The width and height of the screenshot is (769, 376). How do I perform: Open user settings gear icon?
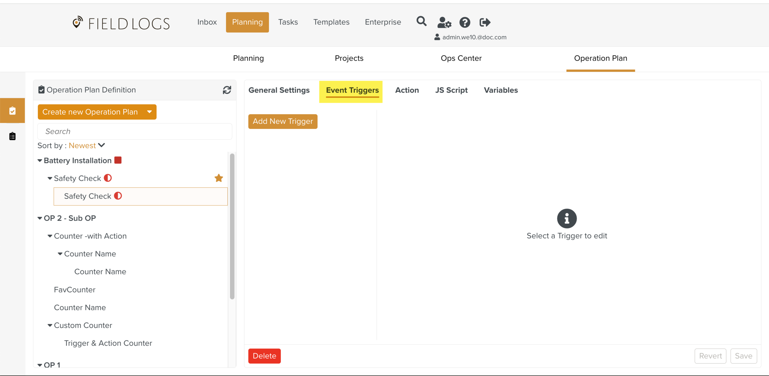(444, 22)
